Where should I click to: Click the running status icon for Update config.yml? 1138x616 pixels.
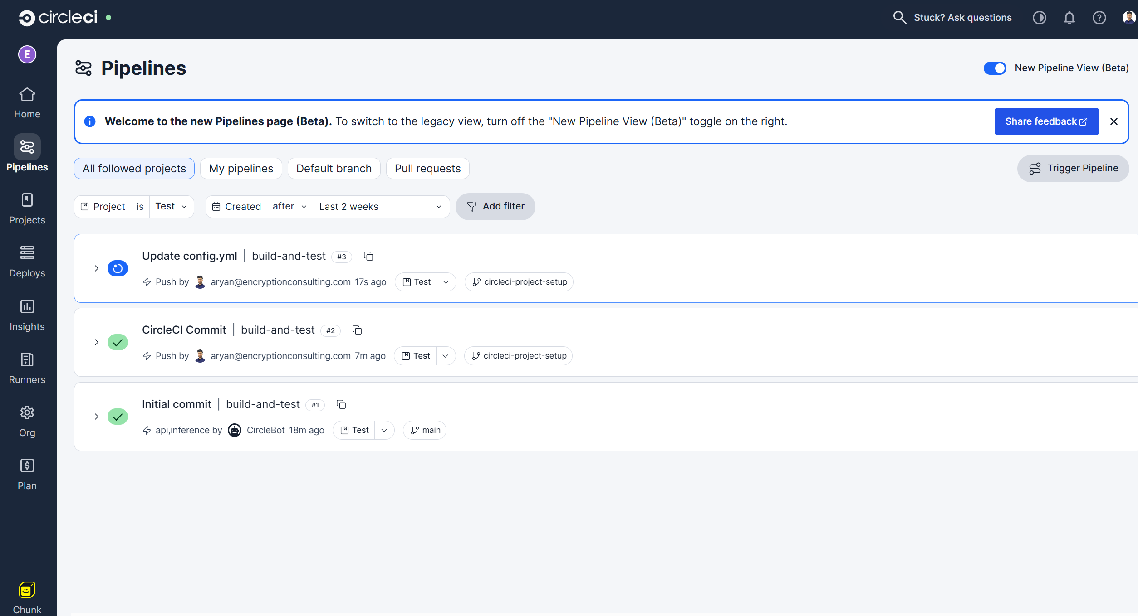coord(118,268)
